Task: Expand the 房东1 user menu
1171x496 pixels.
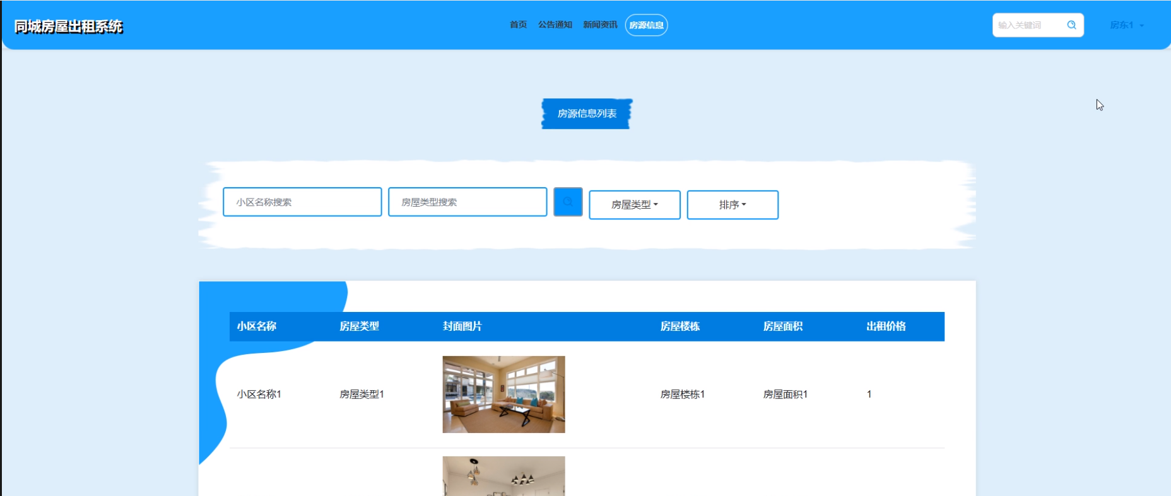Action: [x=1127, y=25]
